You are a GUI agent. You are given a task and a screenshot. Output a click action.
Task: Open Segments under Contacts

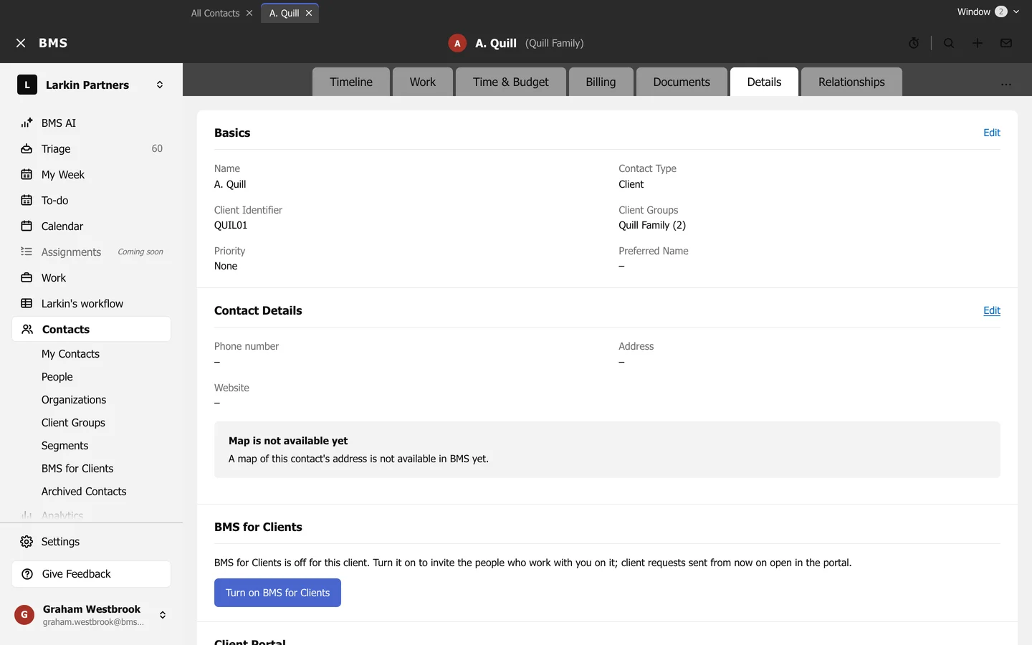(x=65, y=446)
